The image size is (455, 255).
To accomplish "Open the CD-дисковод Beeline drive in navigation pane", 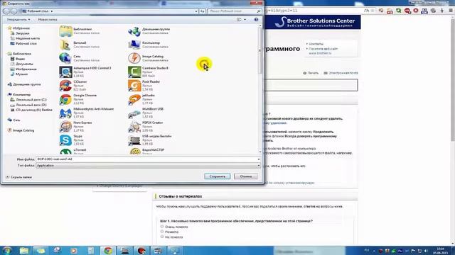I will pos(31,110).
